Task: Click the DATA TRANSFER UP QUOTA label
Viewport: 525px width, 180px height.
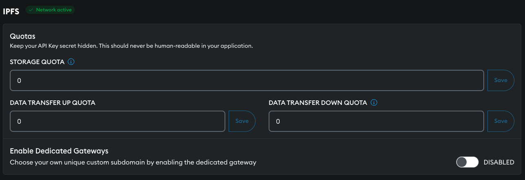Action: click(53, 103)
